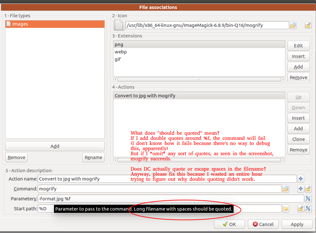
Task: Click wrench-folder icon in Start path row
Action: (300, 209)
